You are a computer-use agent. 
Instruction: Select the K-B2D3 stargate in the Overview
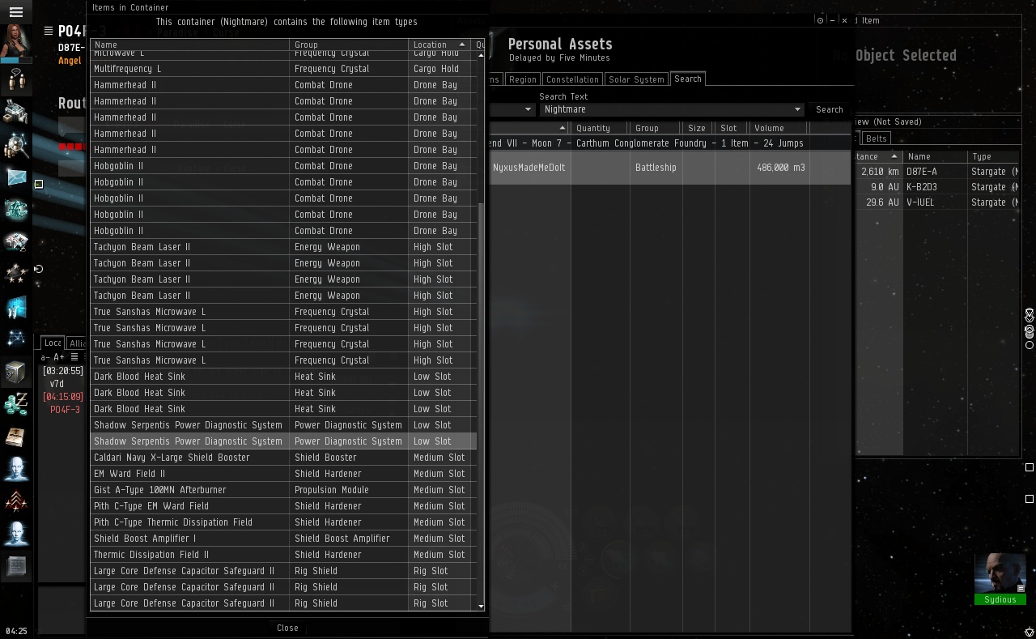pos(937,187)
